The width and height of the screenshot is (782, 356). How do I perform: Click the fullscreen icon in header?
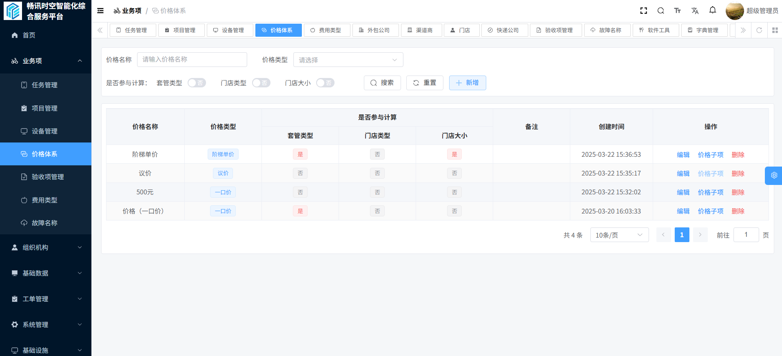pyautogui.click(x=644, y=11)
